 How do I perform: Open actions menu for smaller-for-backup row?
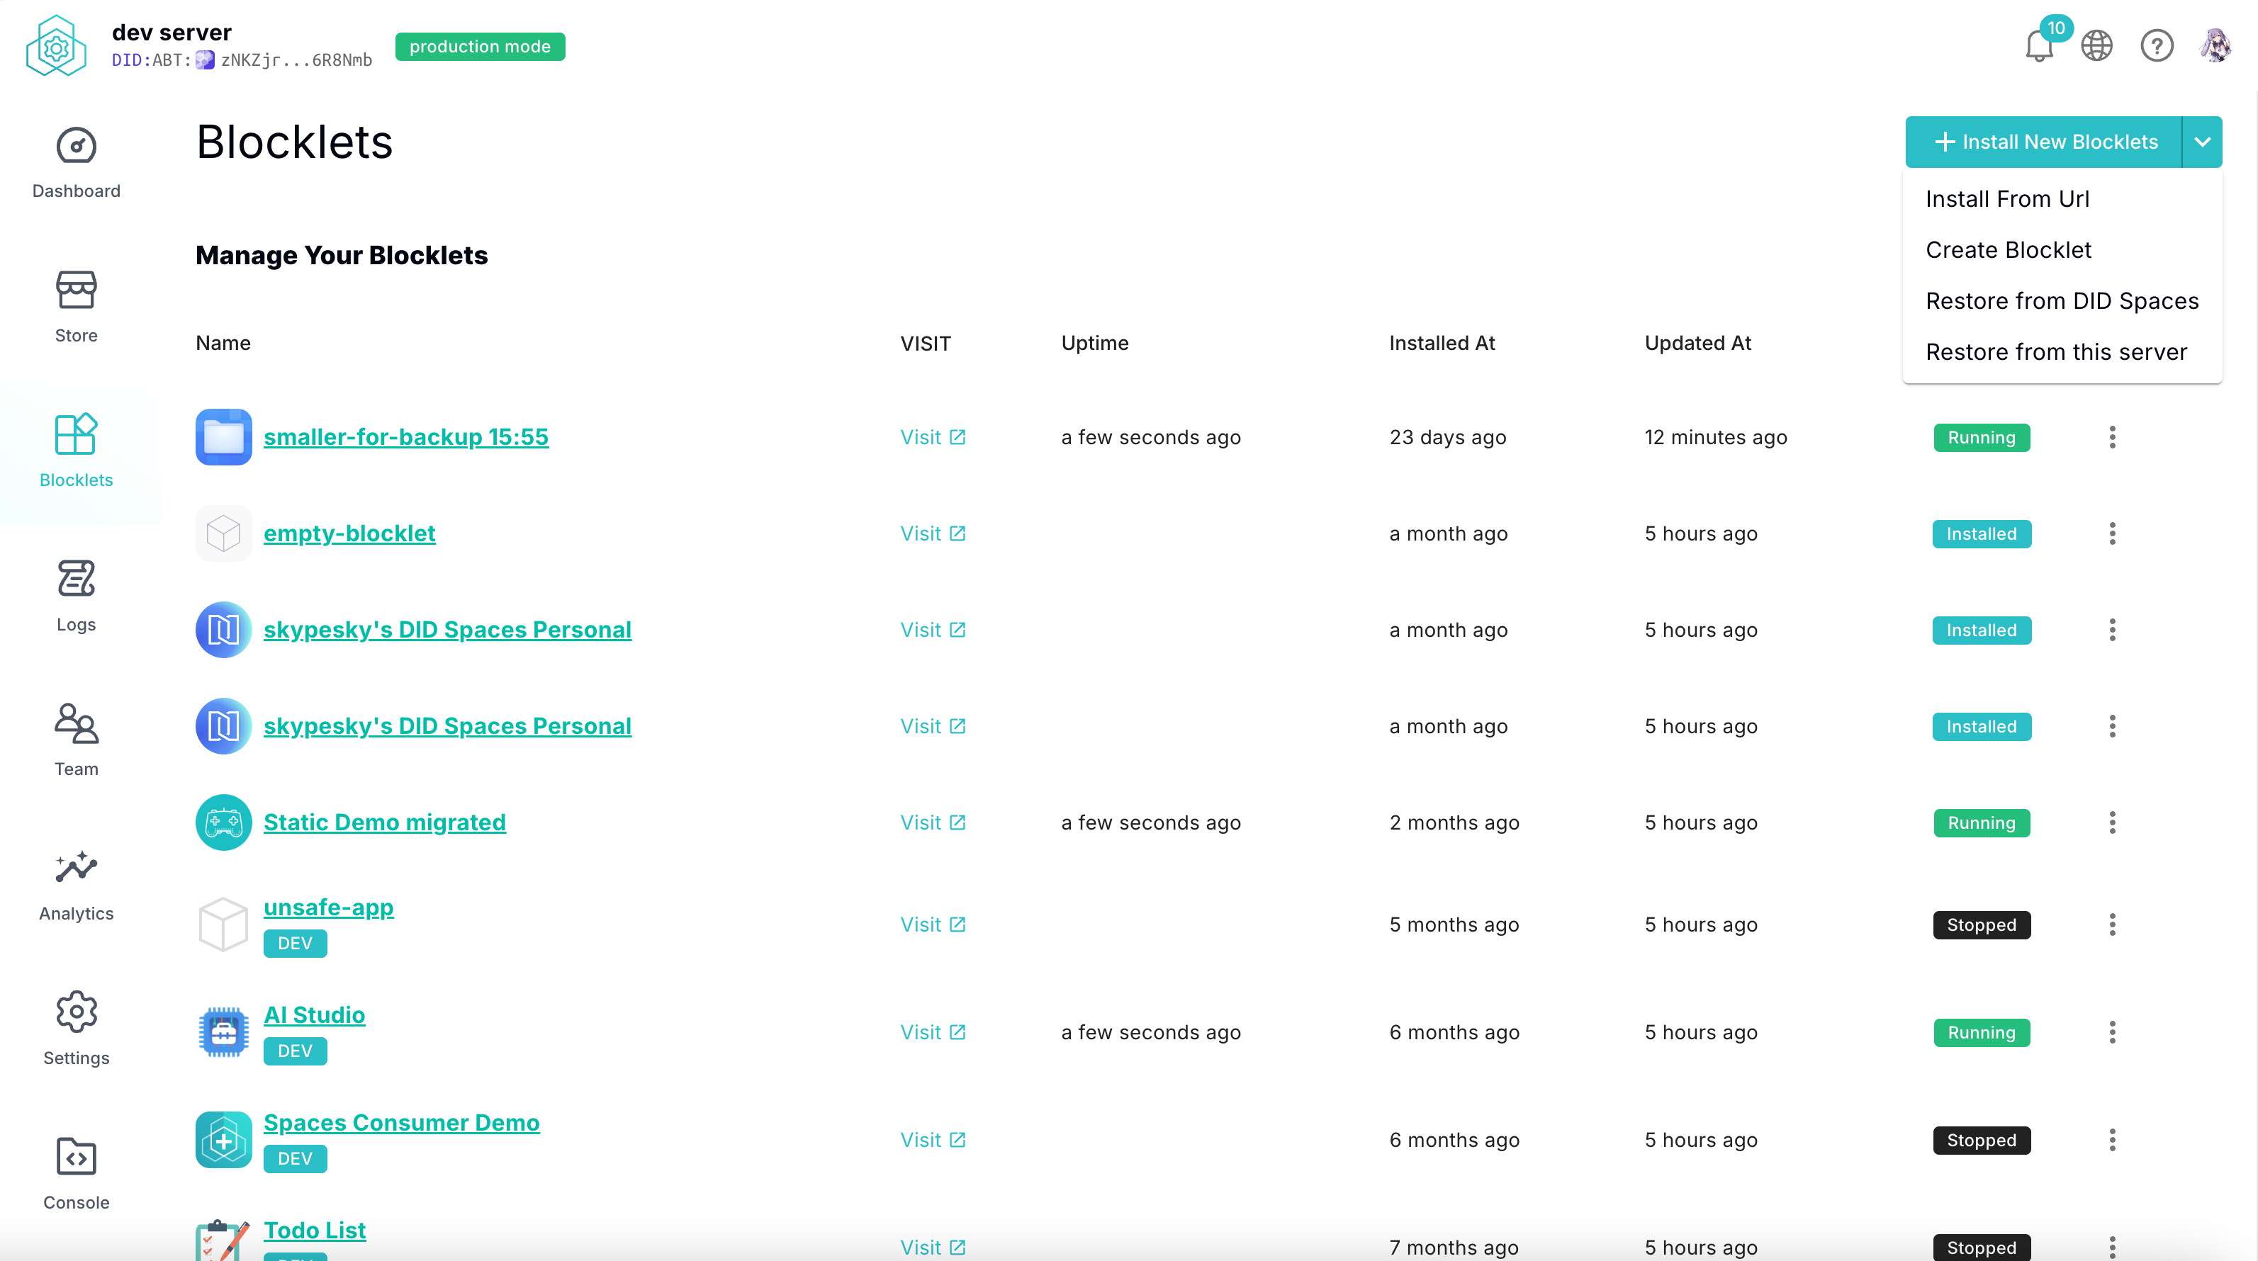click(x=2111, y=437)
